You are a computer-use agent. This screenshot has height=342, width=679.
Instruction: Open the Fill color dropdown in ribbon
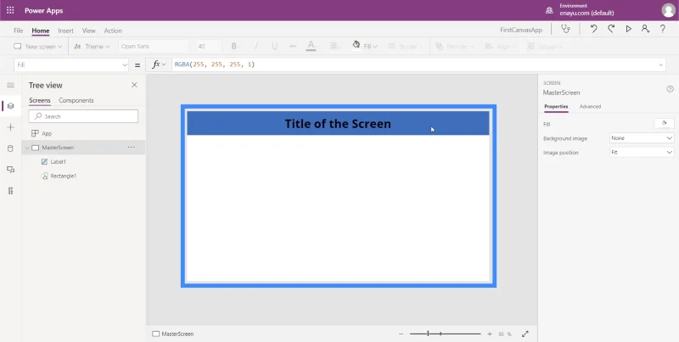click(365, 47)
